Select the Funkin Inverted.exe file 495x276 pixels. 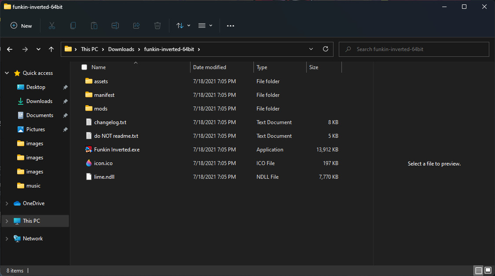tap(117, 150)
